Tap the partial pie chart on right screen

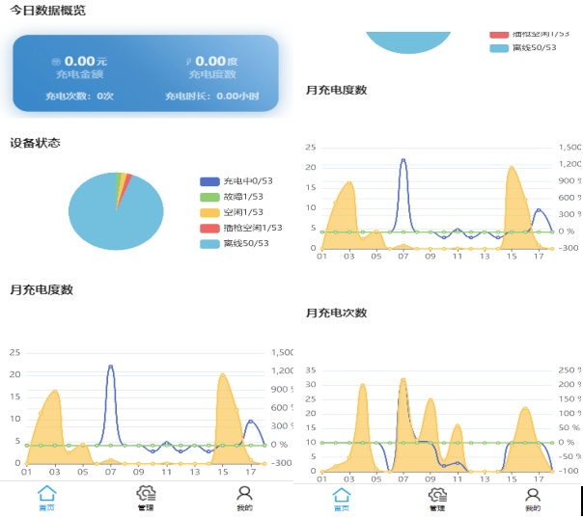click(408, 41)
